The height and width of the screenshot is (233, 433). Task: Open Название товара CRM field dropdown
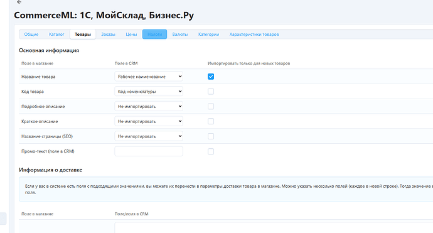click(x=149, y=77)
